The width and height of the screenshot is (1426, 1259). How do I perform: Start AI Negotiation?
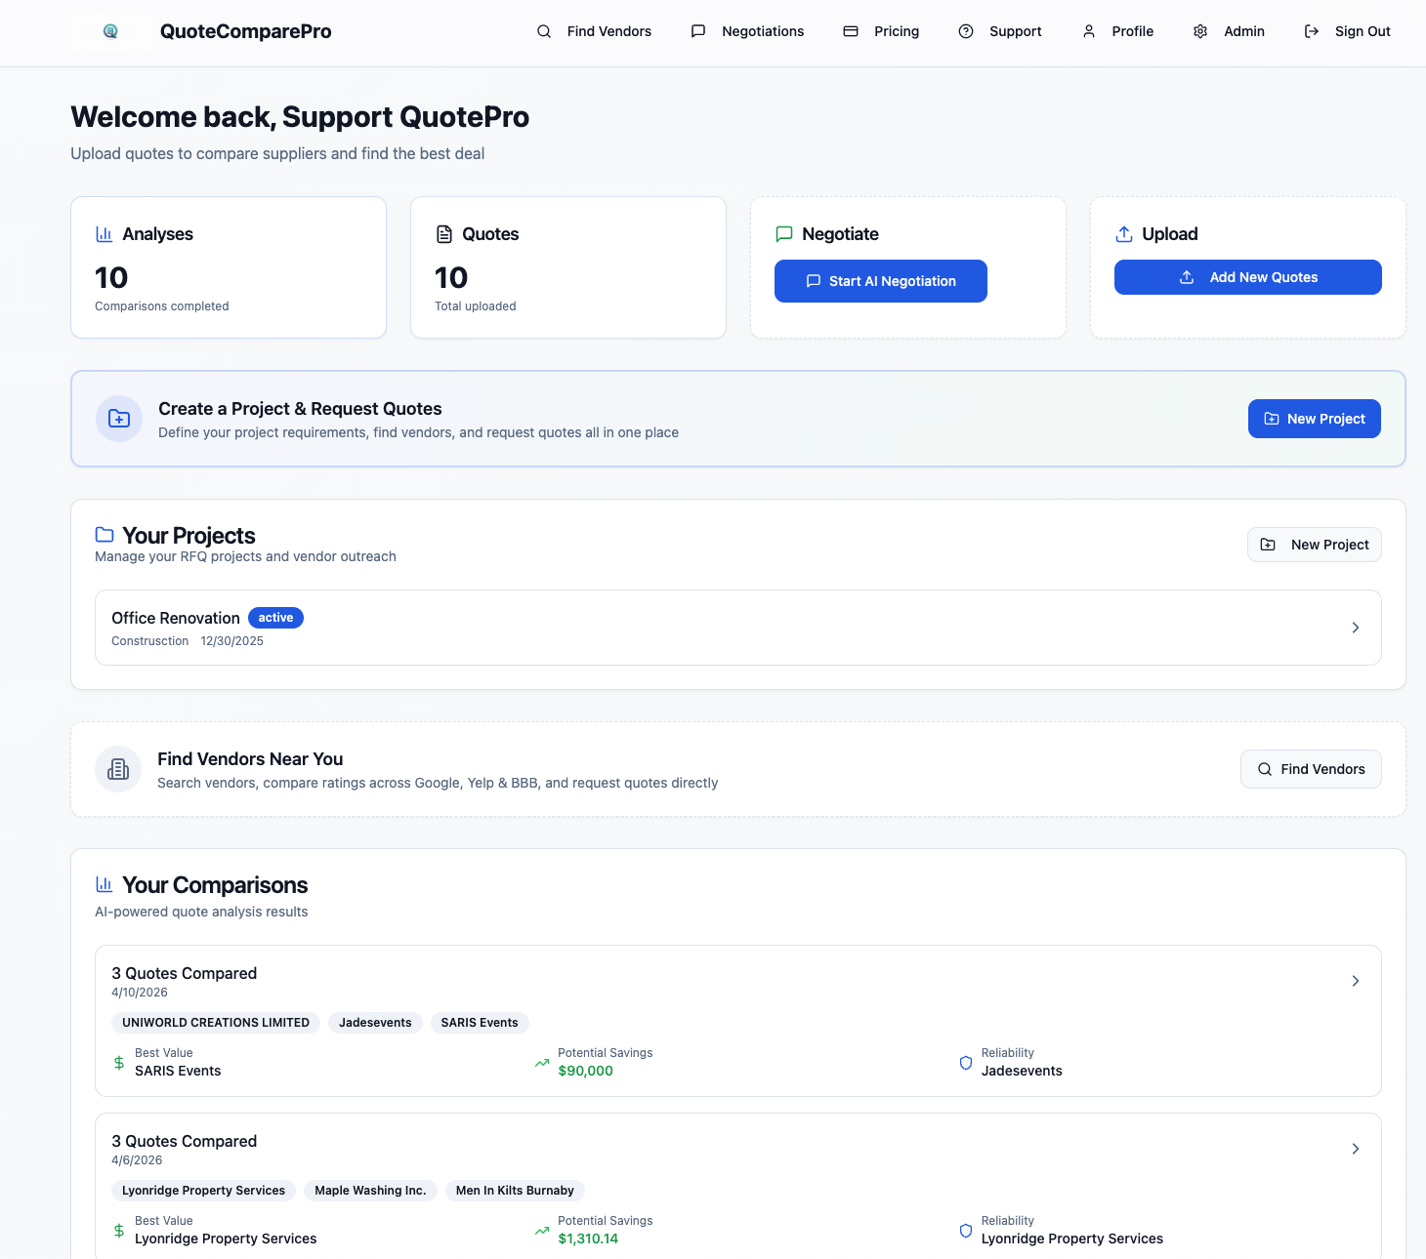[x=881, y=281]
